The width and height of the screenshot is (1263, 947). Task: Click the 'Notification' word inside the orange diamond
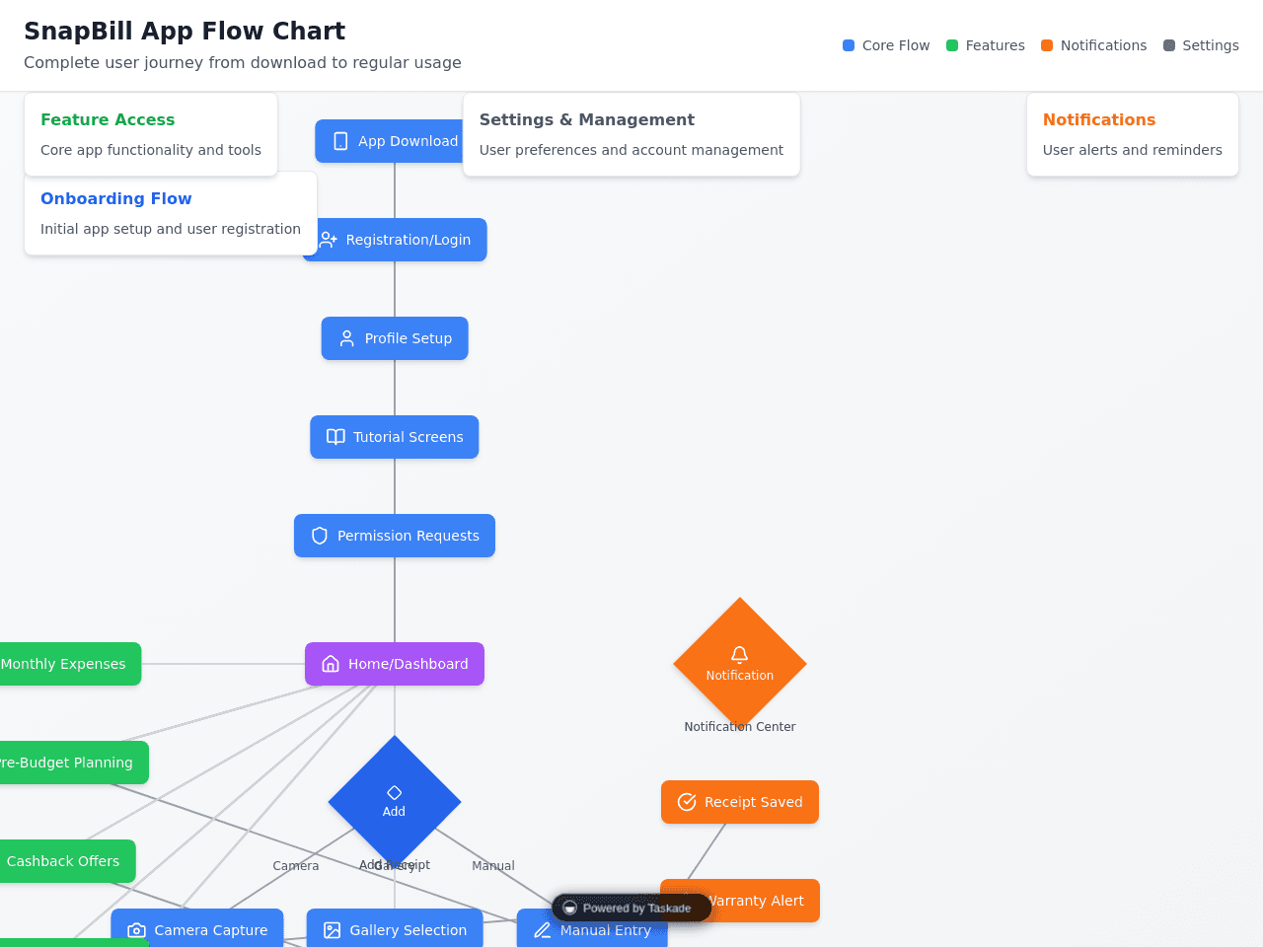point(740,676)
